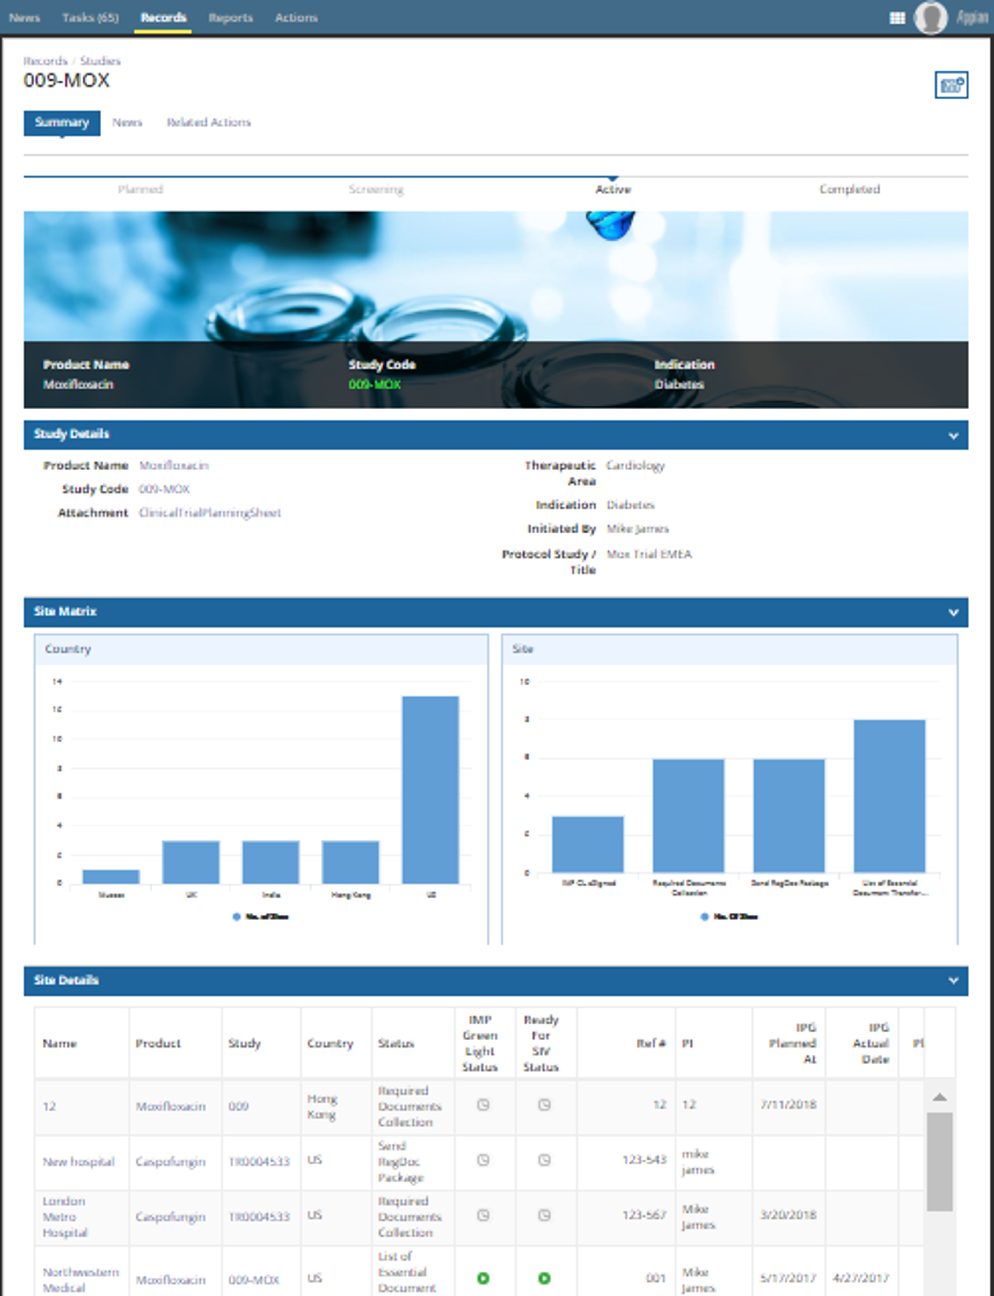Click IMP Green Light clock icon for site 12
994x1296 pixels.
pyautogui.click(x=483, y=1105)
